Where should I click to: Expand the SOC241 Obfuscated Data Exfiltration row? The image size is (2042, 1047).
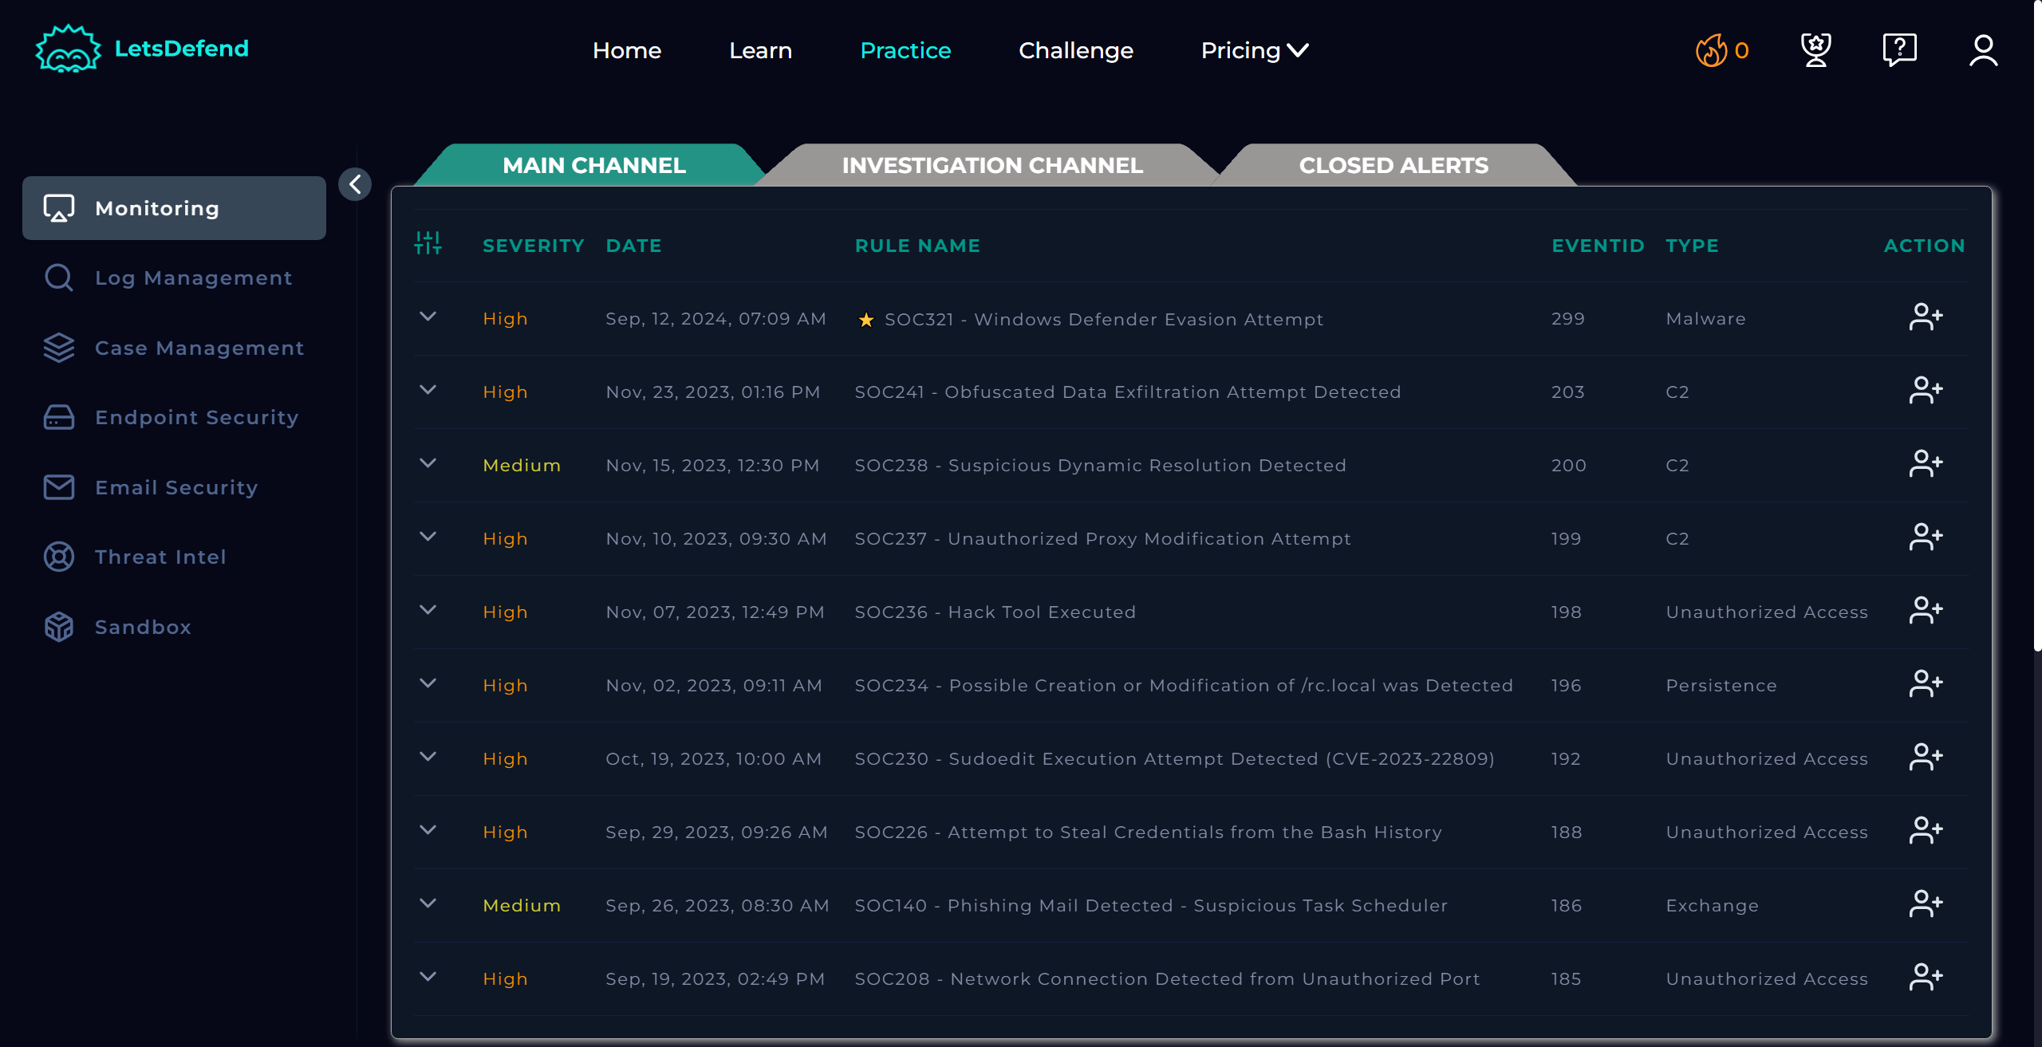[x=428, y=390]
